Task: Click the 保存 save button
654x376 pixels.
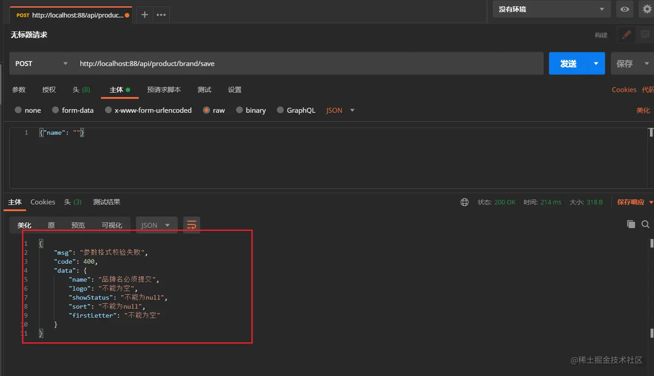Action: (x=625, y=63)
